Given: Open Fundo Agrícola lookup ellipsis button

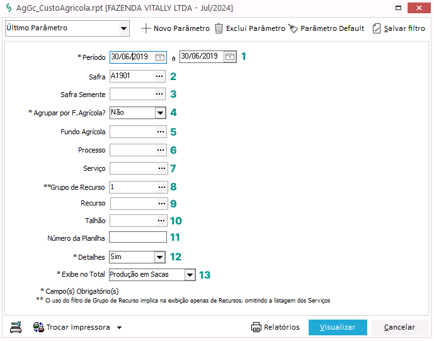Looking at the screenshot, I should point(160,132).
